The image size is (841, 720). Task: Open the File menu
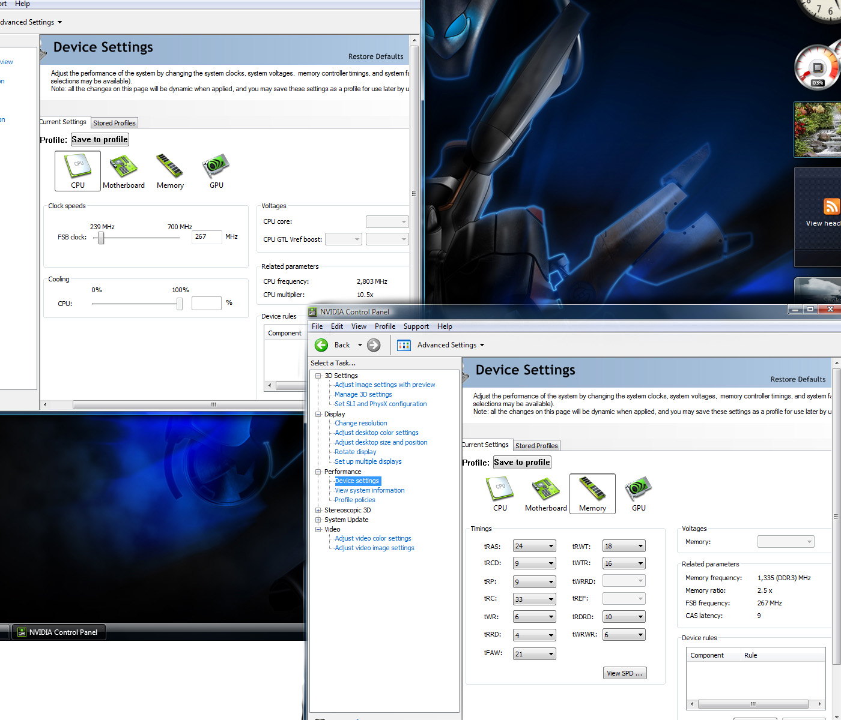[x=317, y=326]
